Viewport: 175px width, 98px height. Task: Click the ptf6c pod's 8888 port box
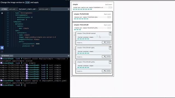click(x=108, y=71)
